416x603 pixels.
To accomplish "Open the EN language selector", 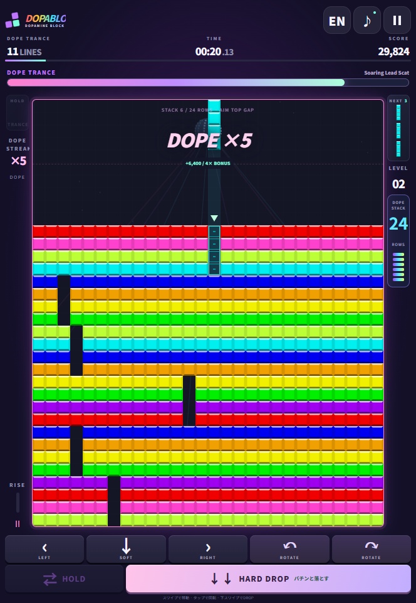I will click(337, 20).
